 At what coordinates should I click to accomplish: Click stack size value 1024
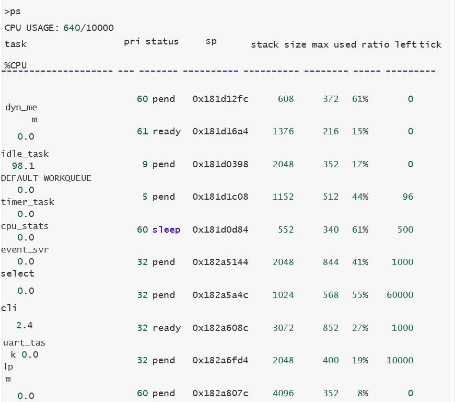click(283, 295)
